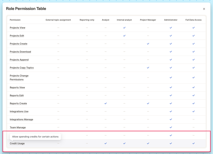Click the External topic assignment column header
This screenshot has width=213, height=154.
coord(58,20)
